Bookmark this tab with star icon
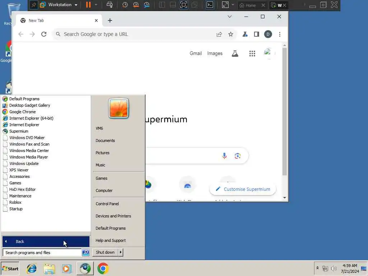 click(231, 34)
